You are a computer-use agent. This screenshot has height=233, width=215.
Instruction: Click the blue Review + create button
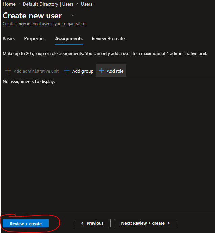[x=26, y=223]
